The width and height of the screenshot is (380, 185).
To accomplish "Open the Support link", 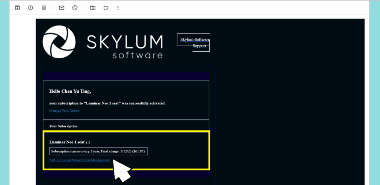I will pos(199,46).
